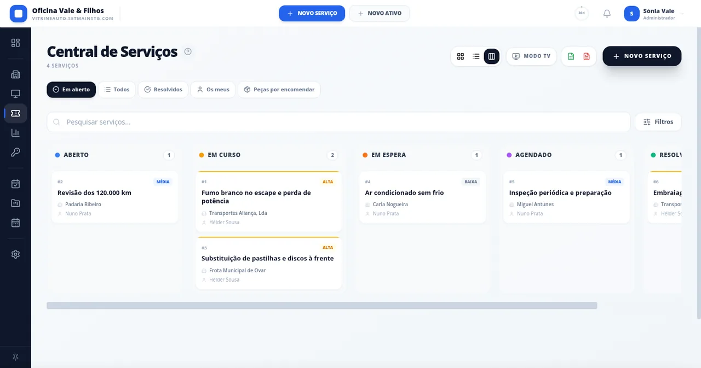Image resolution: width=701 pixels, height=368 pixels.
Task: Click Sónia Vale avatar
Action: tap(632, 14)
